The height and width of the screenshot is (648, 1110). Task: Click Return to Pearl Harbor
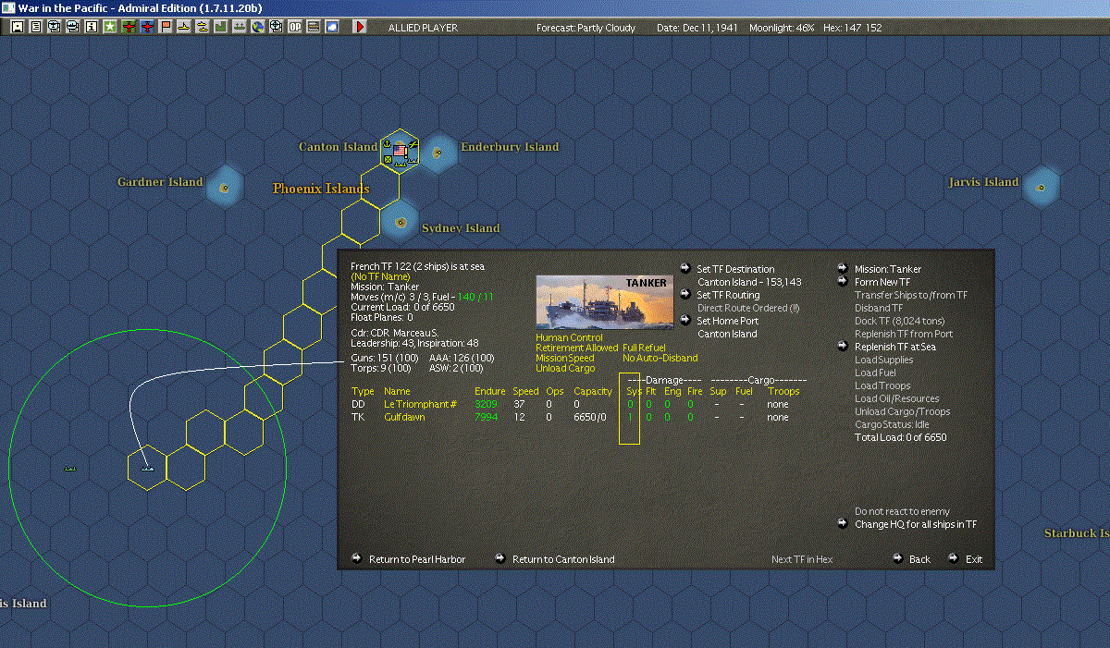tap(417, 559)
